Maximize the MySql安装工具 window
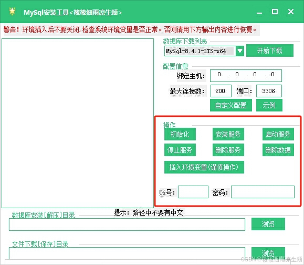This screenshot has height=265, width=304. point(275,12)
